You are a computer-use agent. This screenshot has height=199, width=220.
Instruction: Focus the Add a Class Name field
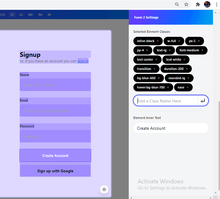[166, 101]
